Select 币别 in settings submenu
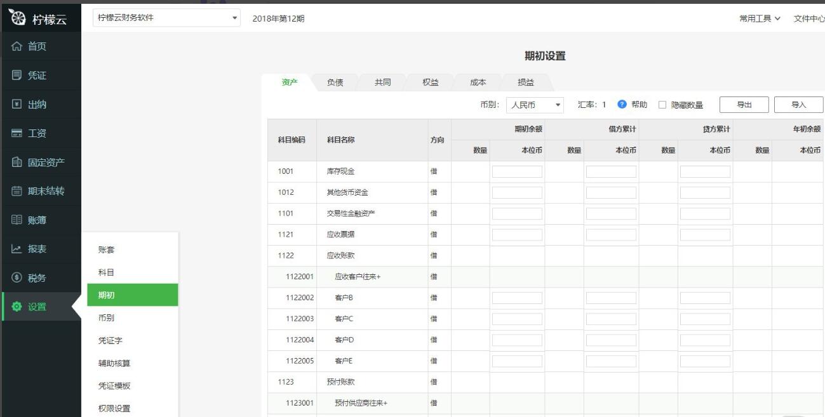825x417 pixels. (x=133, y=318)
